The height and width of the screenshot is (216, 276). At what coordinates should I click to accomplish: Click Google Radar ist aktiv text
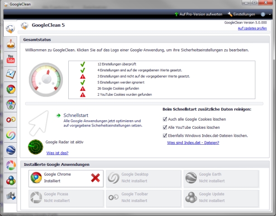pos(64,142)
